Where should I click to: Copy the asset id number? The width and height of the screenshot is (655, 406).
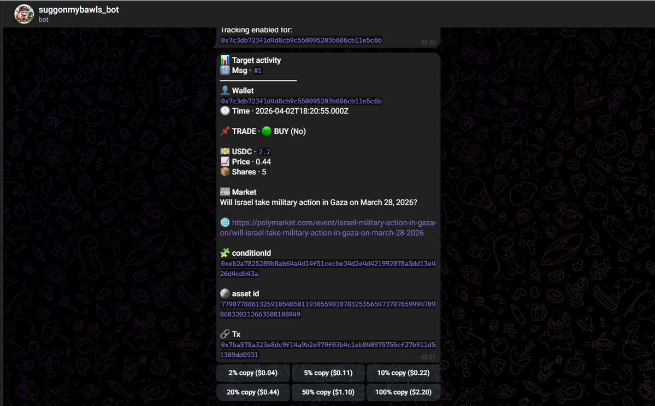(328, 309)
